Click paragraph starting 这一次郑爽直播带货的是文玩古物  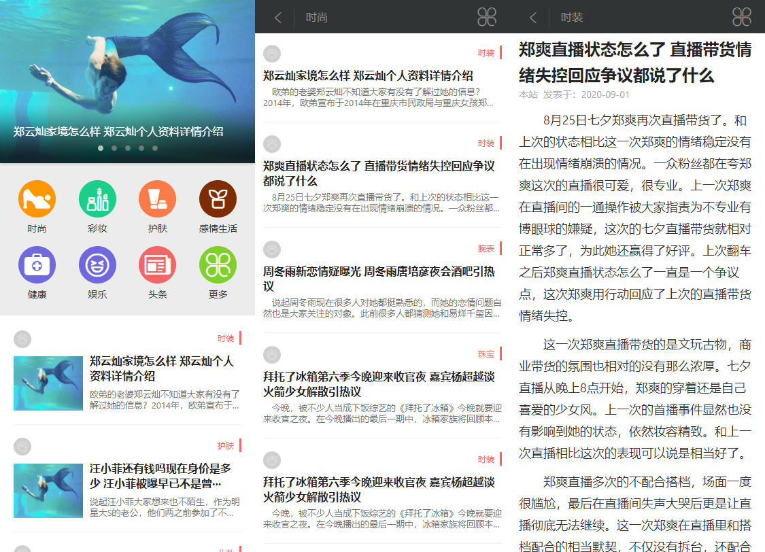point(635,399)
